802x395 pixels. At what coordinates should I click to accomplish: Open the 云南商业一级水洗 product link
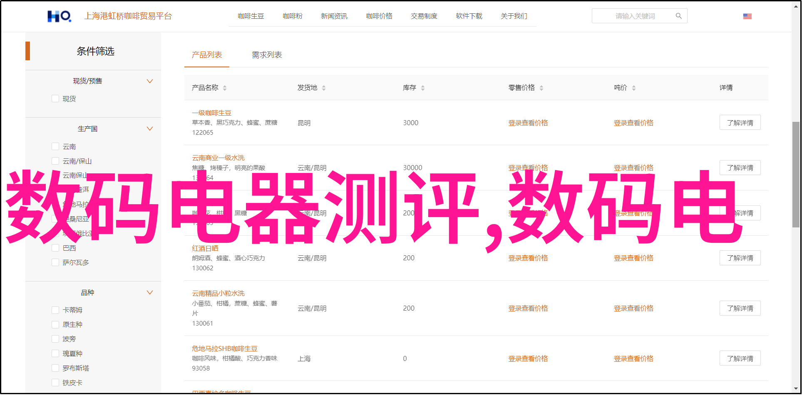[x=218, y=158]
